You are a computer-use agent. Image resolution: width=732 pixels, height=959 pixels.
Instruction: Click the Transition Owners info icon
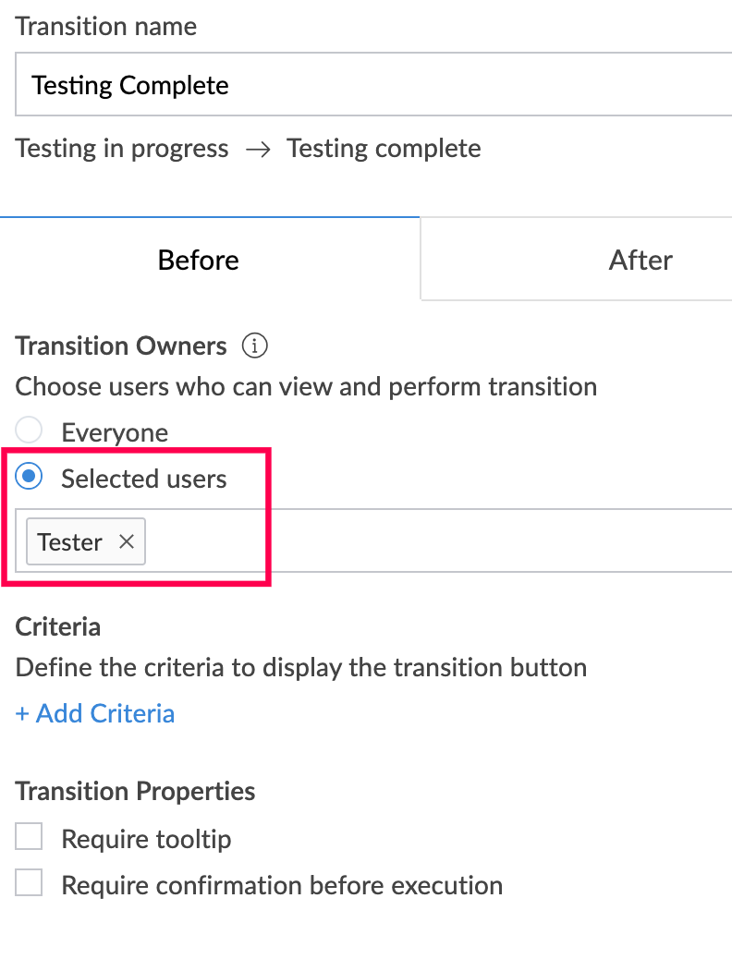pyautogui.click(x=255, y=346)
